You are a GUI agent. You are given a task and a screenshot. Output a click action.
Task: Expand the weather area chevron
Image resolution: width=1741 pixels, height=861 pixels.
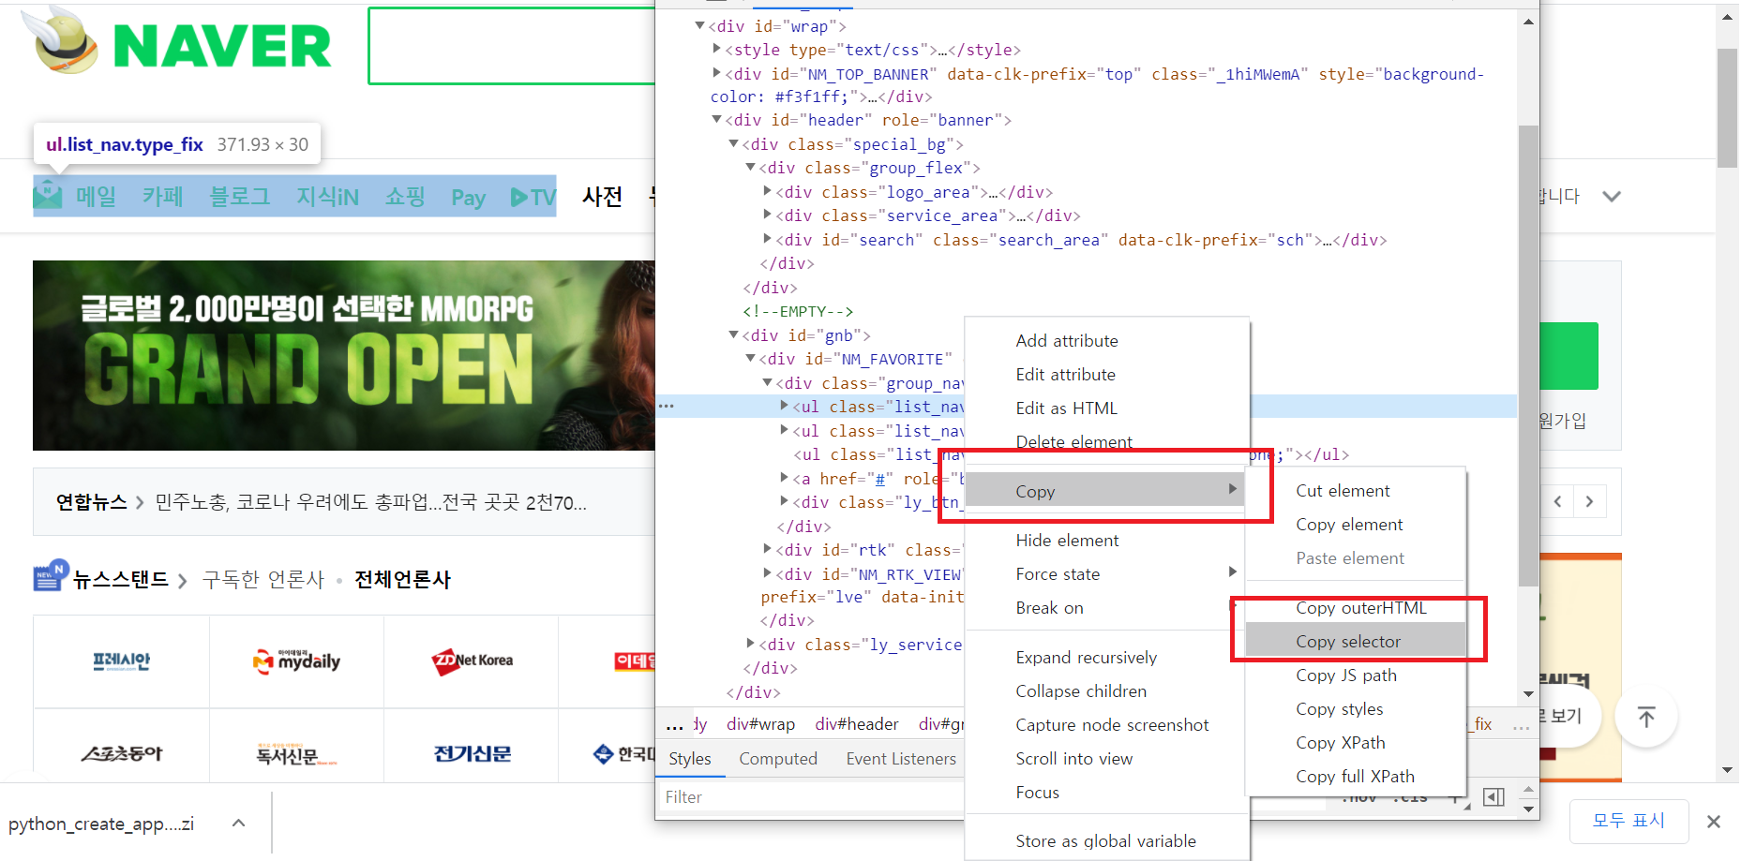pos(1612,197)
